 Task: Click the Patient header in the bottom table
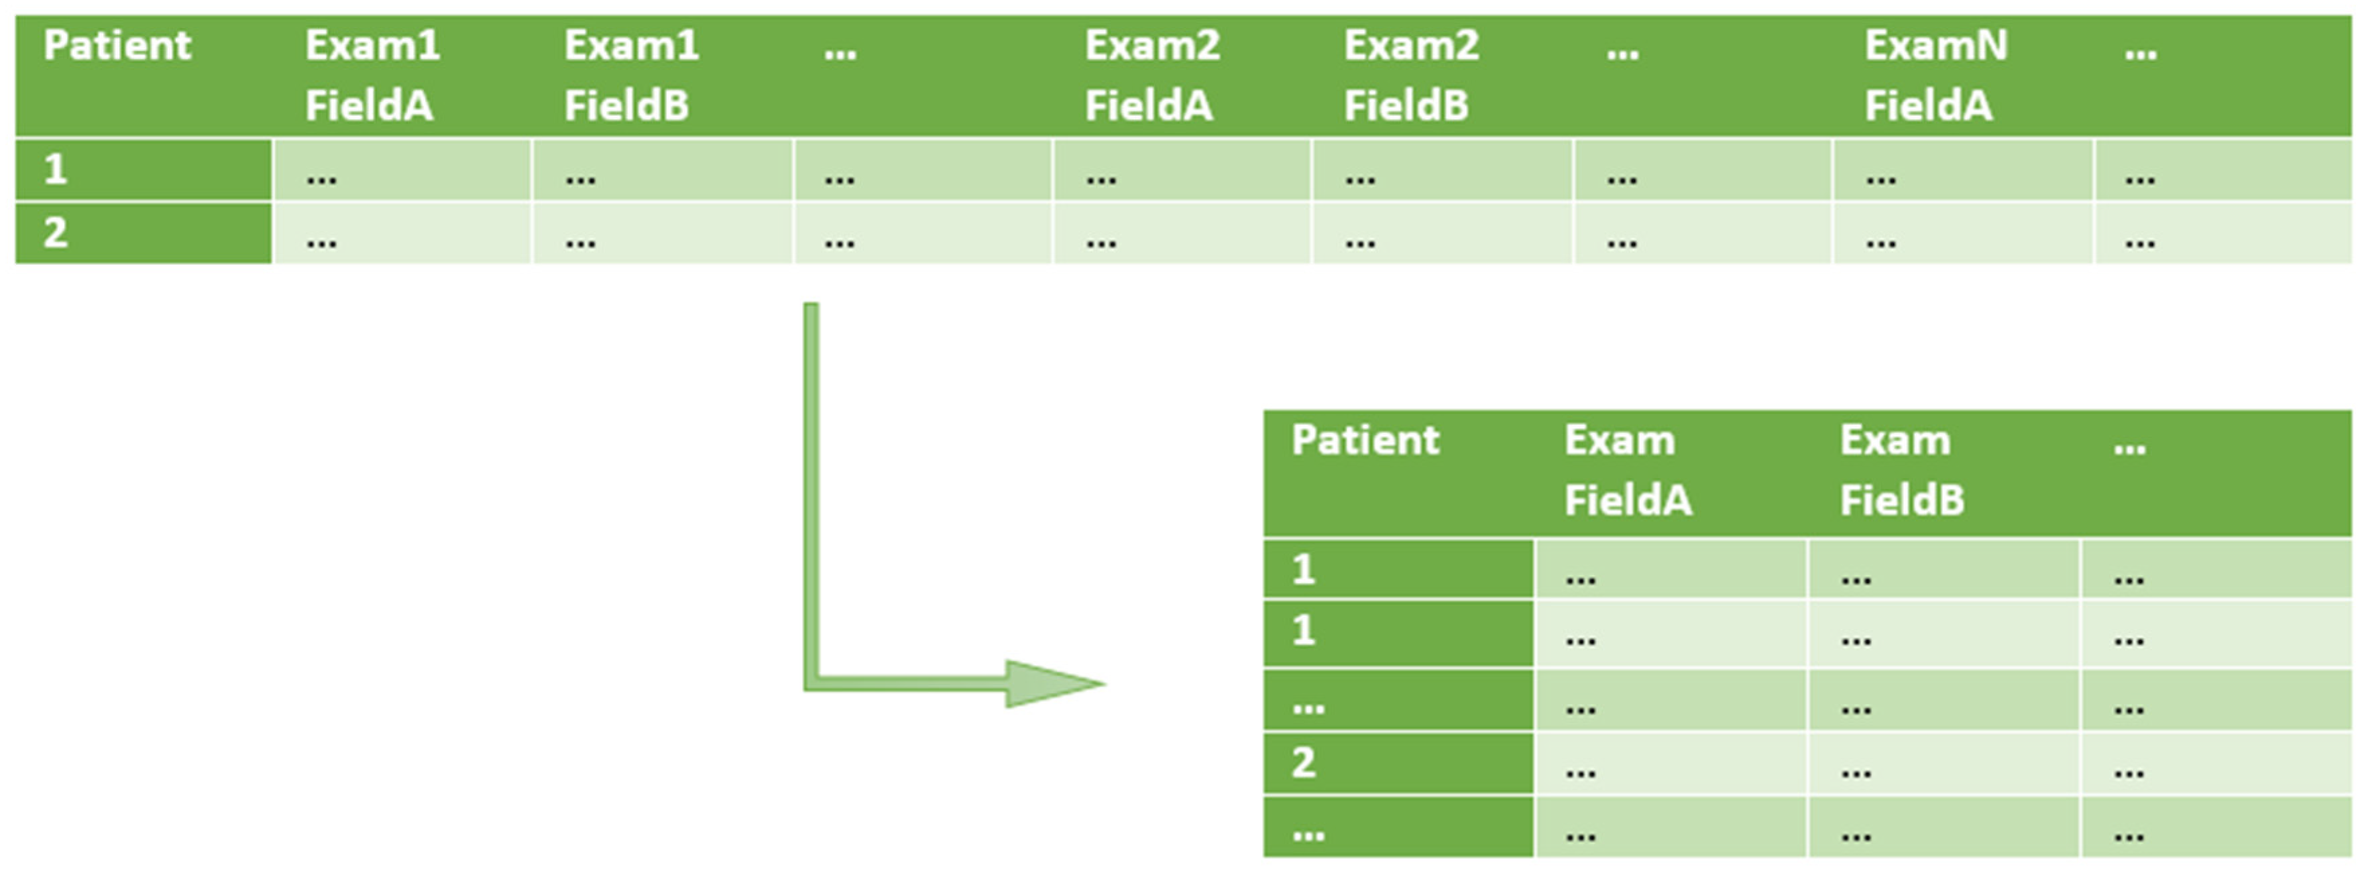(x=1365, y=441)
